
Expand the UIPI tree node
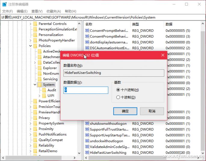coord(39,96)
